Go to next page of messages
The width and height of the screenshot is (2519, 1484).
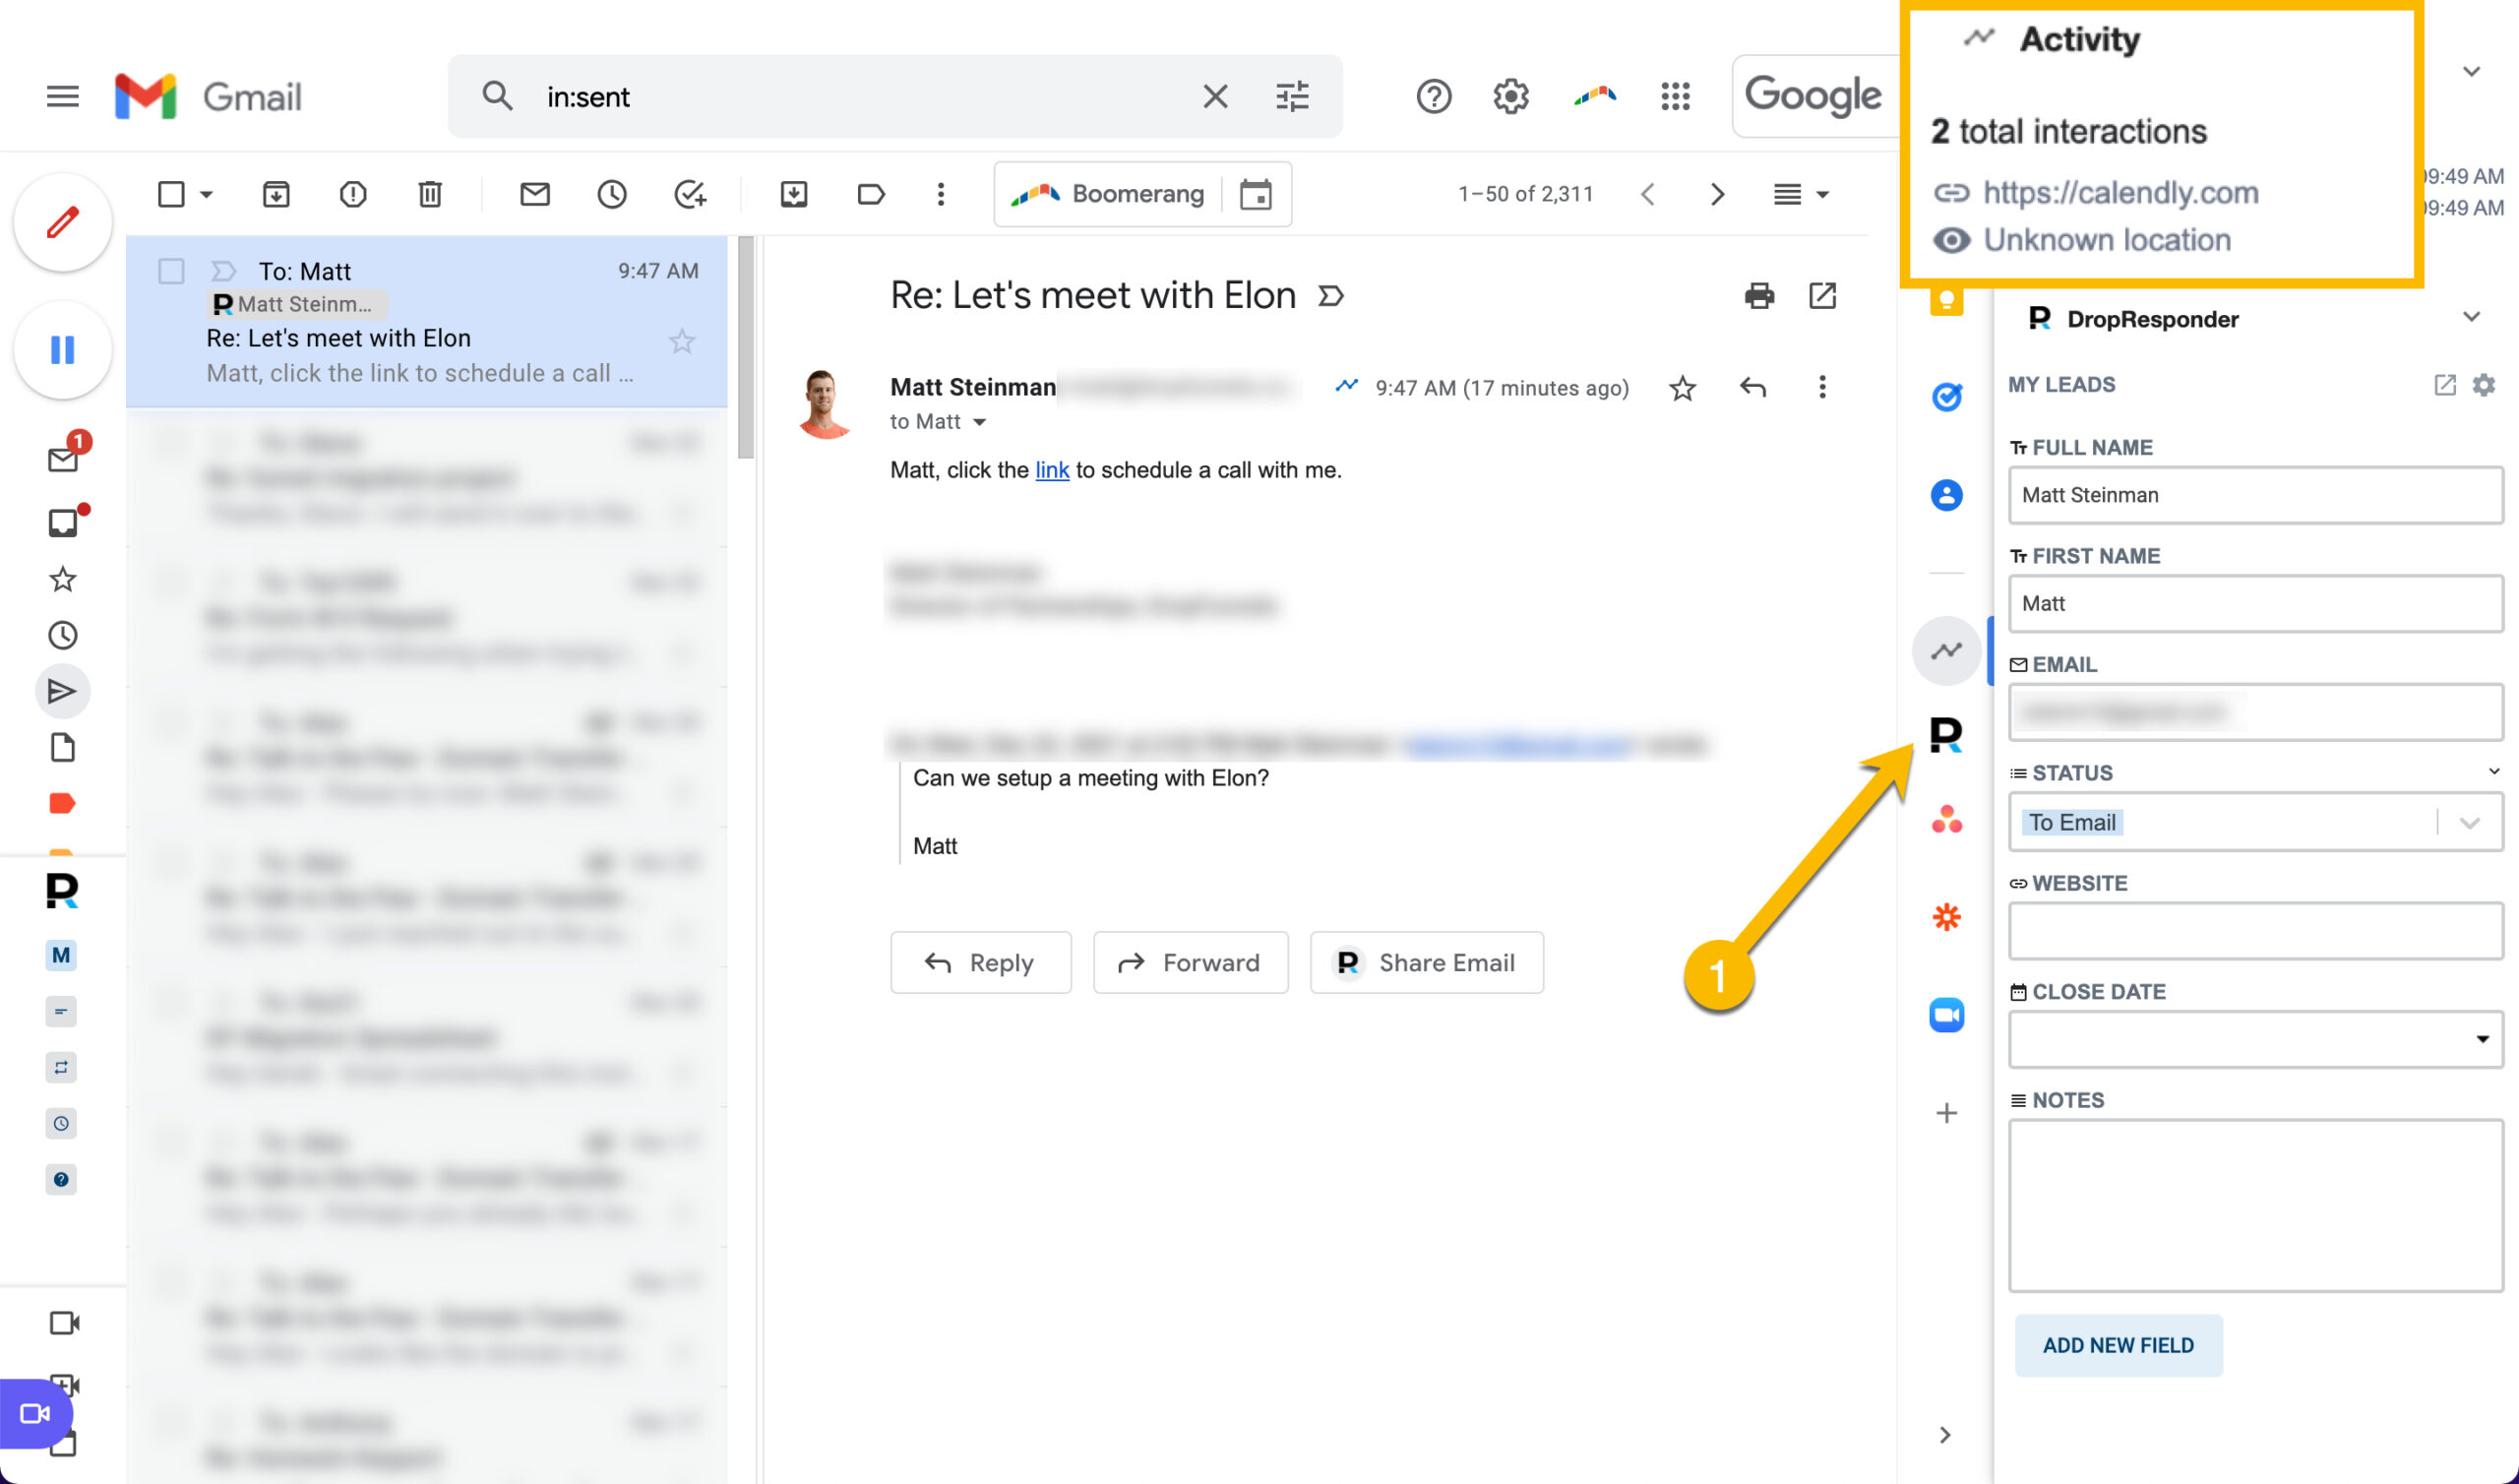1717,194
